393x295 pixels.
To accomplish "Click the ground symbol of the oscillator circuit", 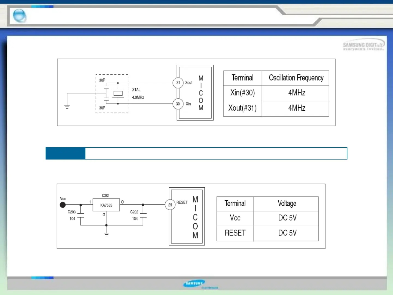I will click(67, 107).
